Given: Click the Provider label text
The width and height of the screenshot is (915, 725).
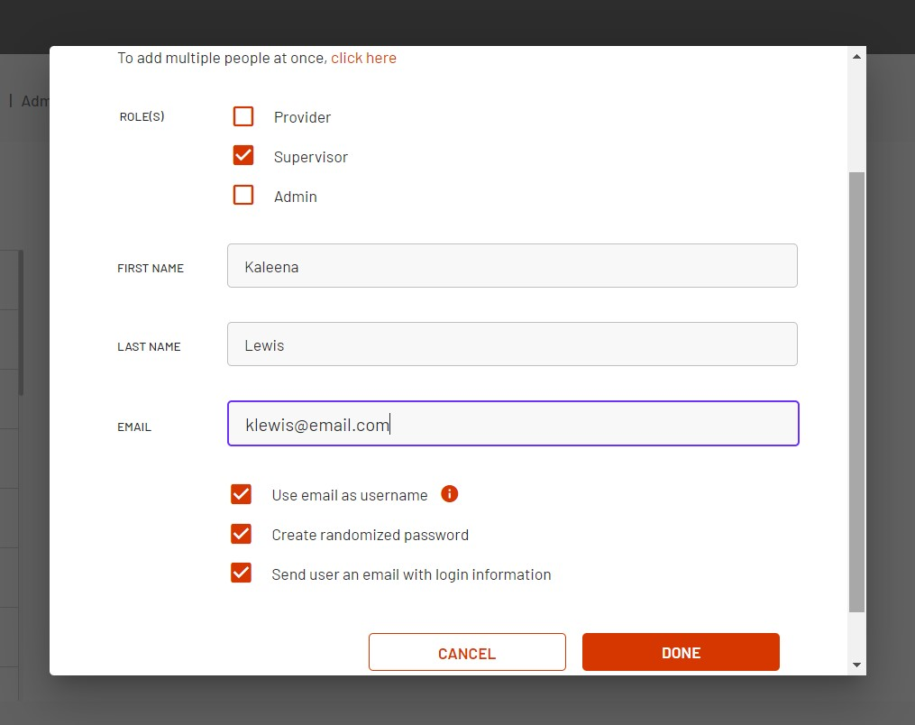Looking at the screenshot, I should click(301, 116).
